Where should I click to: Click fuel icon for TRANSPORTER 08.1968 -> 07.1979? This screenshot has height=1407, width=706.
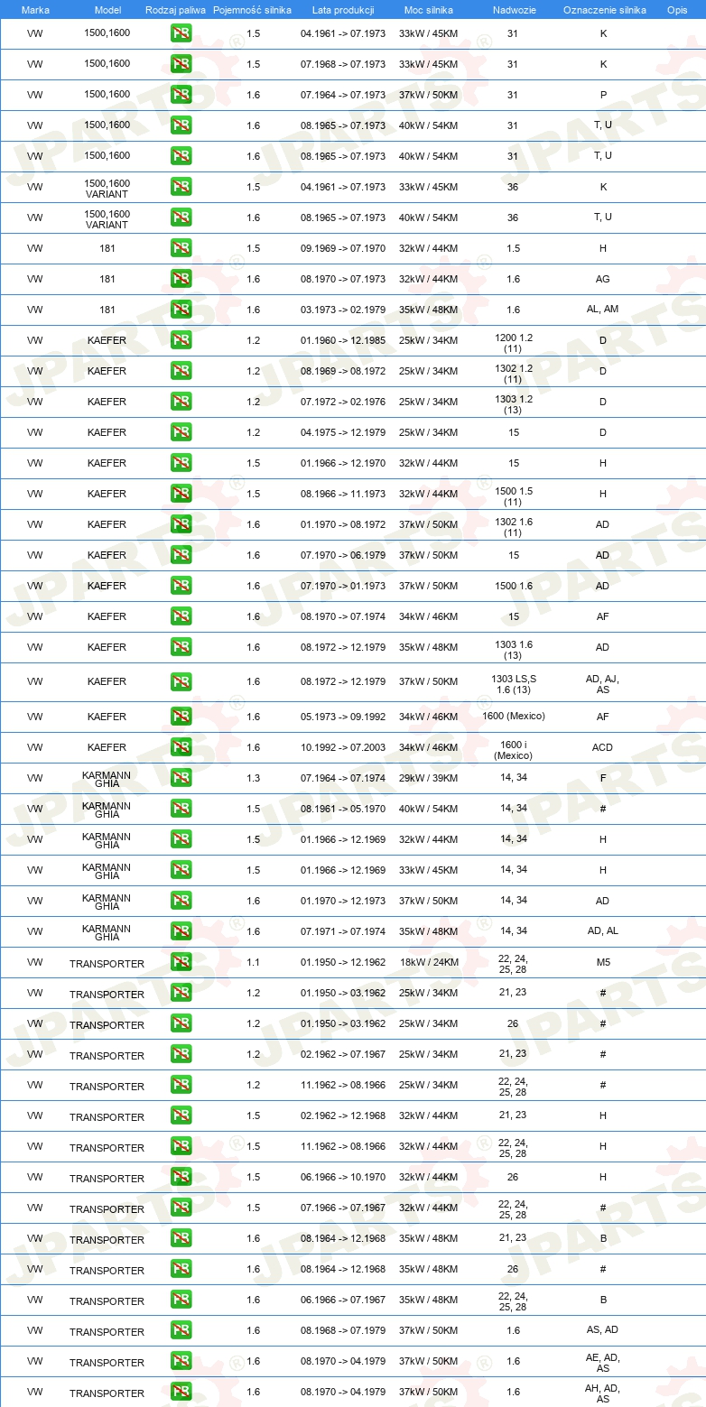click(x=181, y=1330)
